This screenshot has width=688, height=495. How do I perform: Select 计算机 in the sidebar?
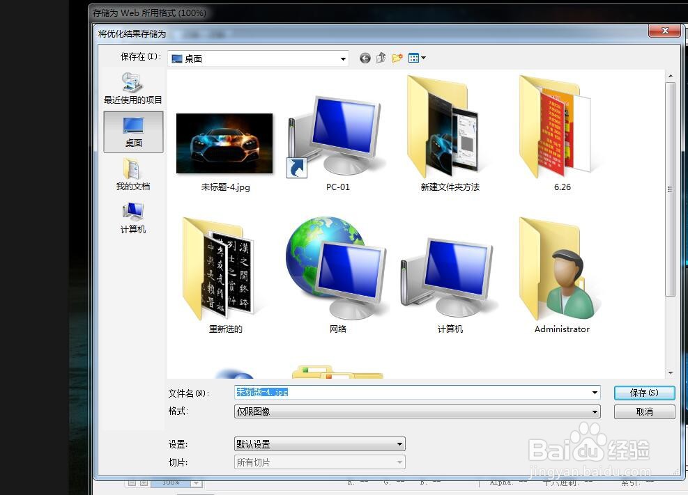click(x=132, y=217)
